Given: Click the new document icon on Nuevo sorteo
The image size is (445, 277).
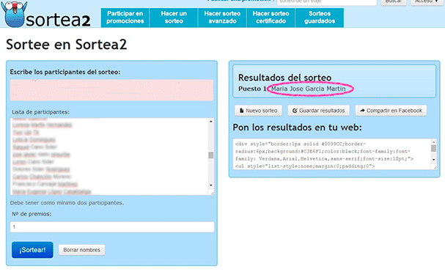Looking at the screenshot, I should coord(241,111).
